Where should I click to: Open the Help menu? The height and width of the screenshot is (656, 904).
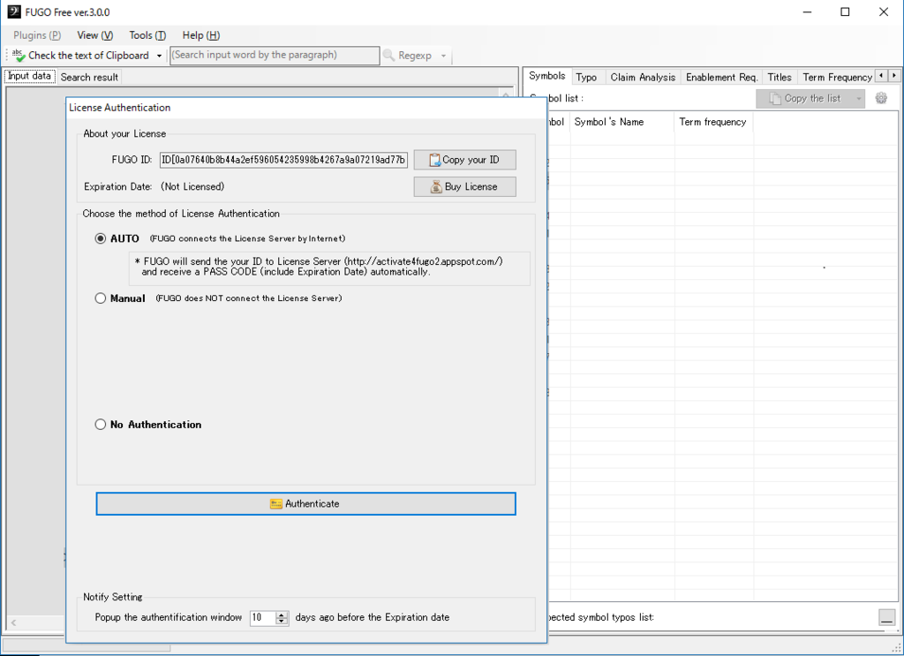(x=200, y=35)
